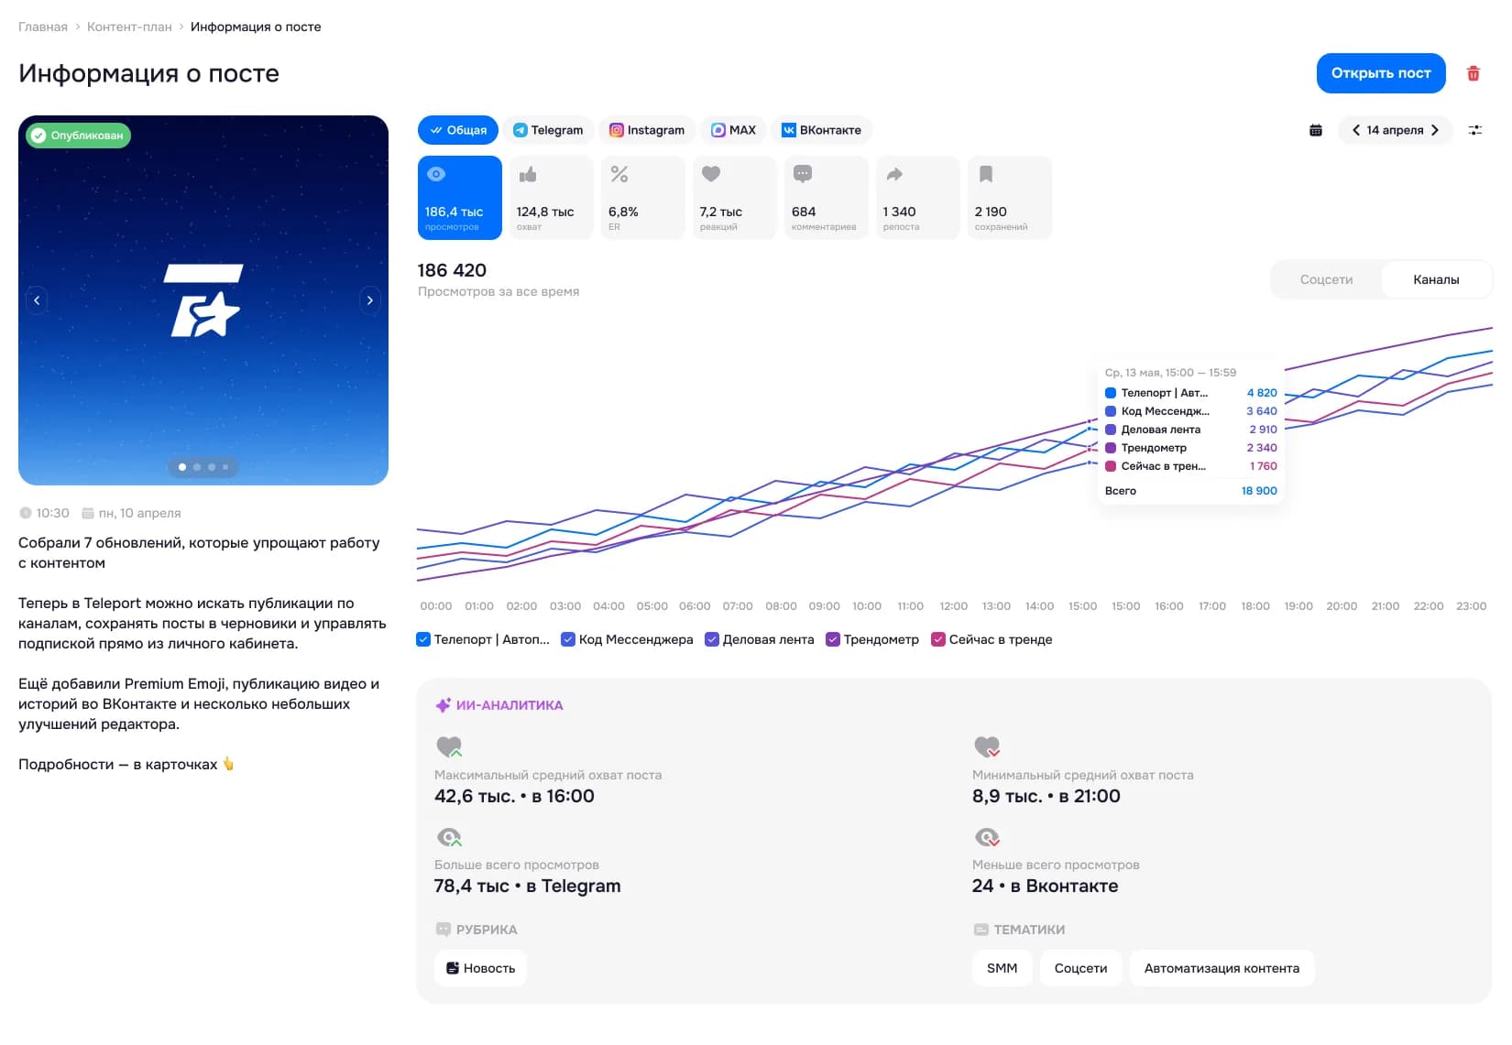The width and height of the screenshot is (1512, 1045).
Task: Select the ВКонтакте statistics tab
Action: click(822, 130)
